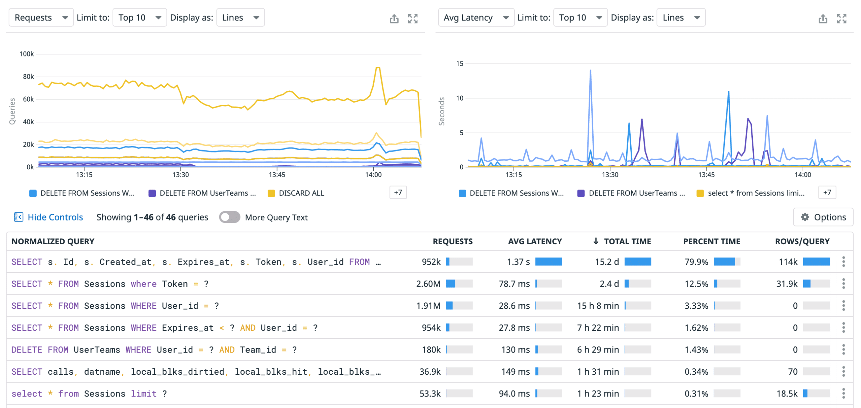Screen dimensions: 861x408
Task: Toggle More Query Text switch
Action: (229, 217)
